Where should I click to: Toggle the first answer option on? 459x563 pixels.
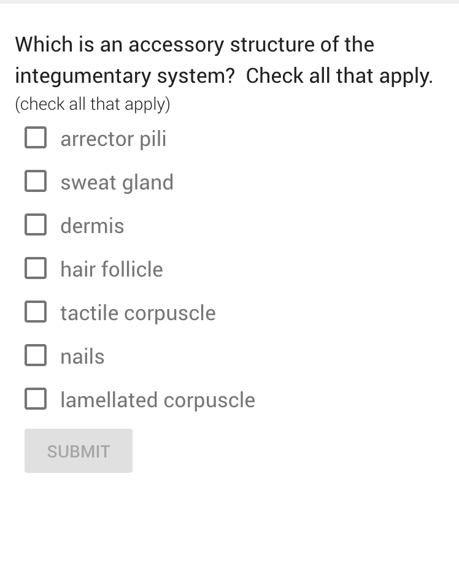pyautogui.click(x=36, y=137)
